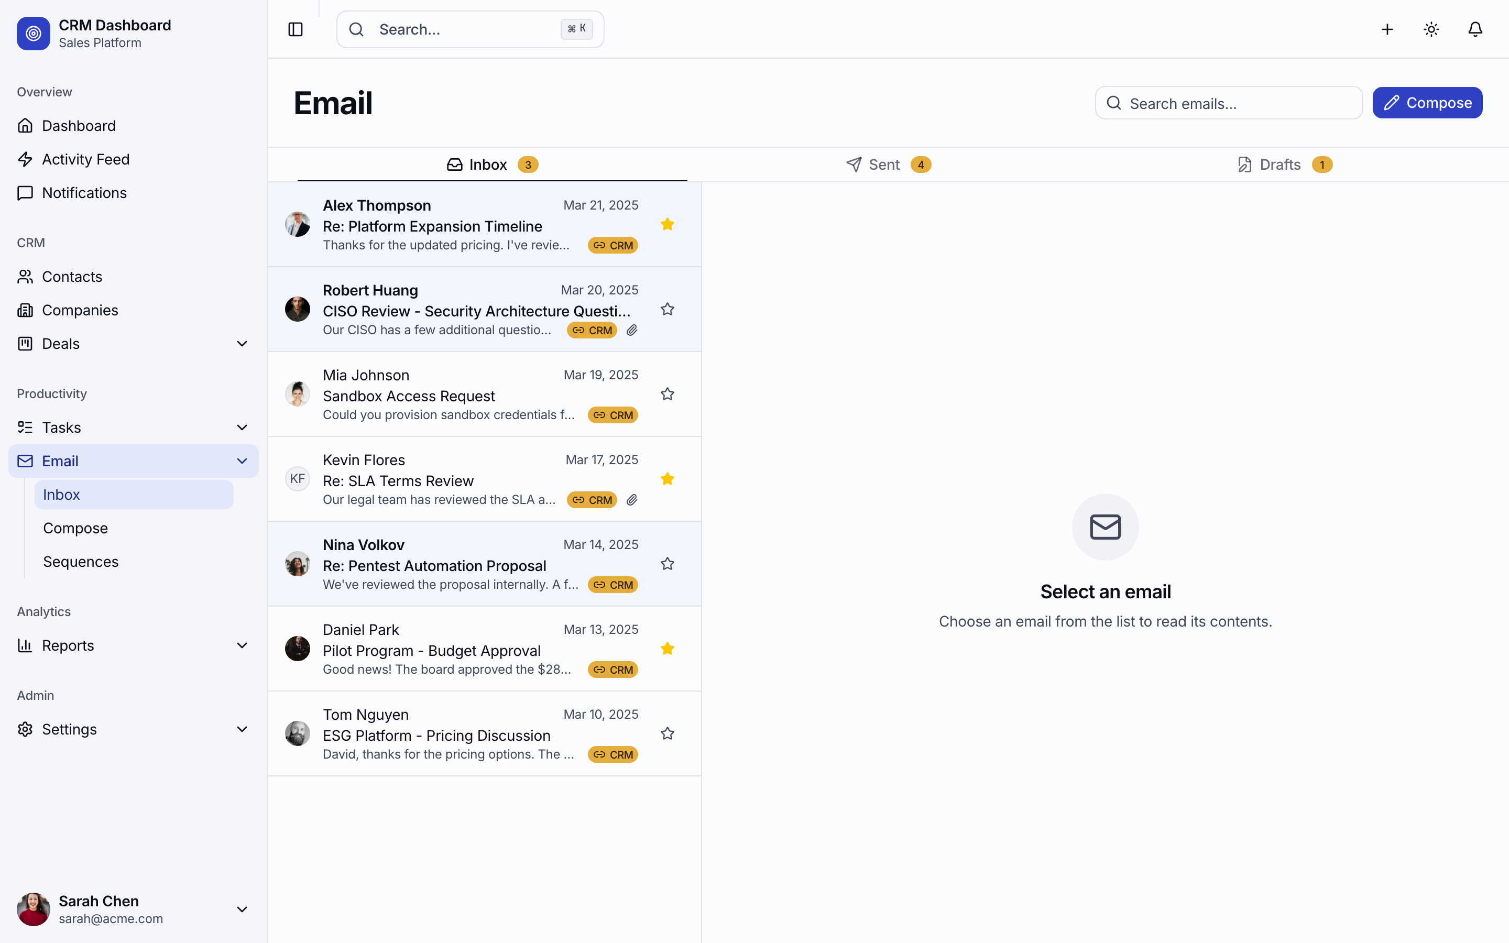Unstar Alex Thompson's Platform Expansion email
This screenshot has width=1509, height=943.
coord(667,224)
